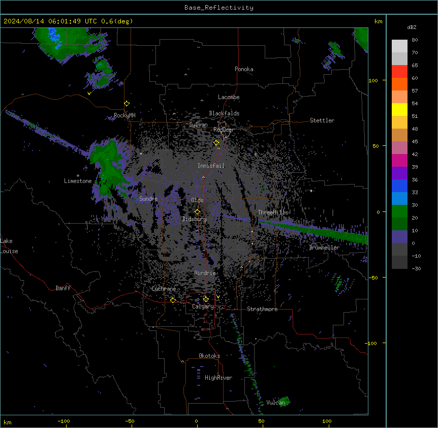Screen dimensions: 438x428
Task: Click the Okotoks label
Action: tap(209, 356)
